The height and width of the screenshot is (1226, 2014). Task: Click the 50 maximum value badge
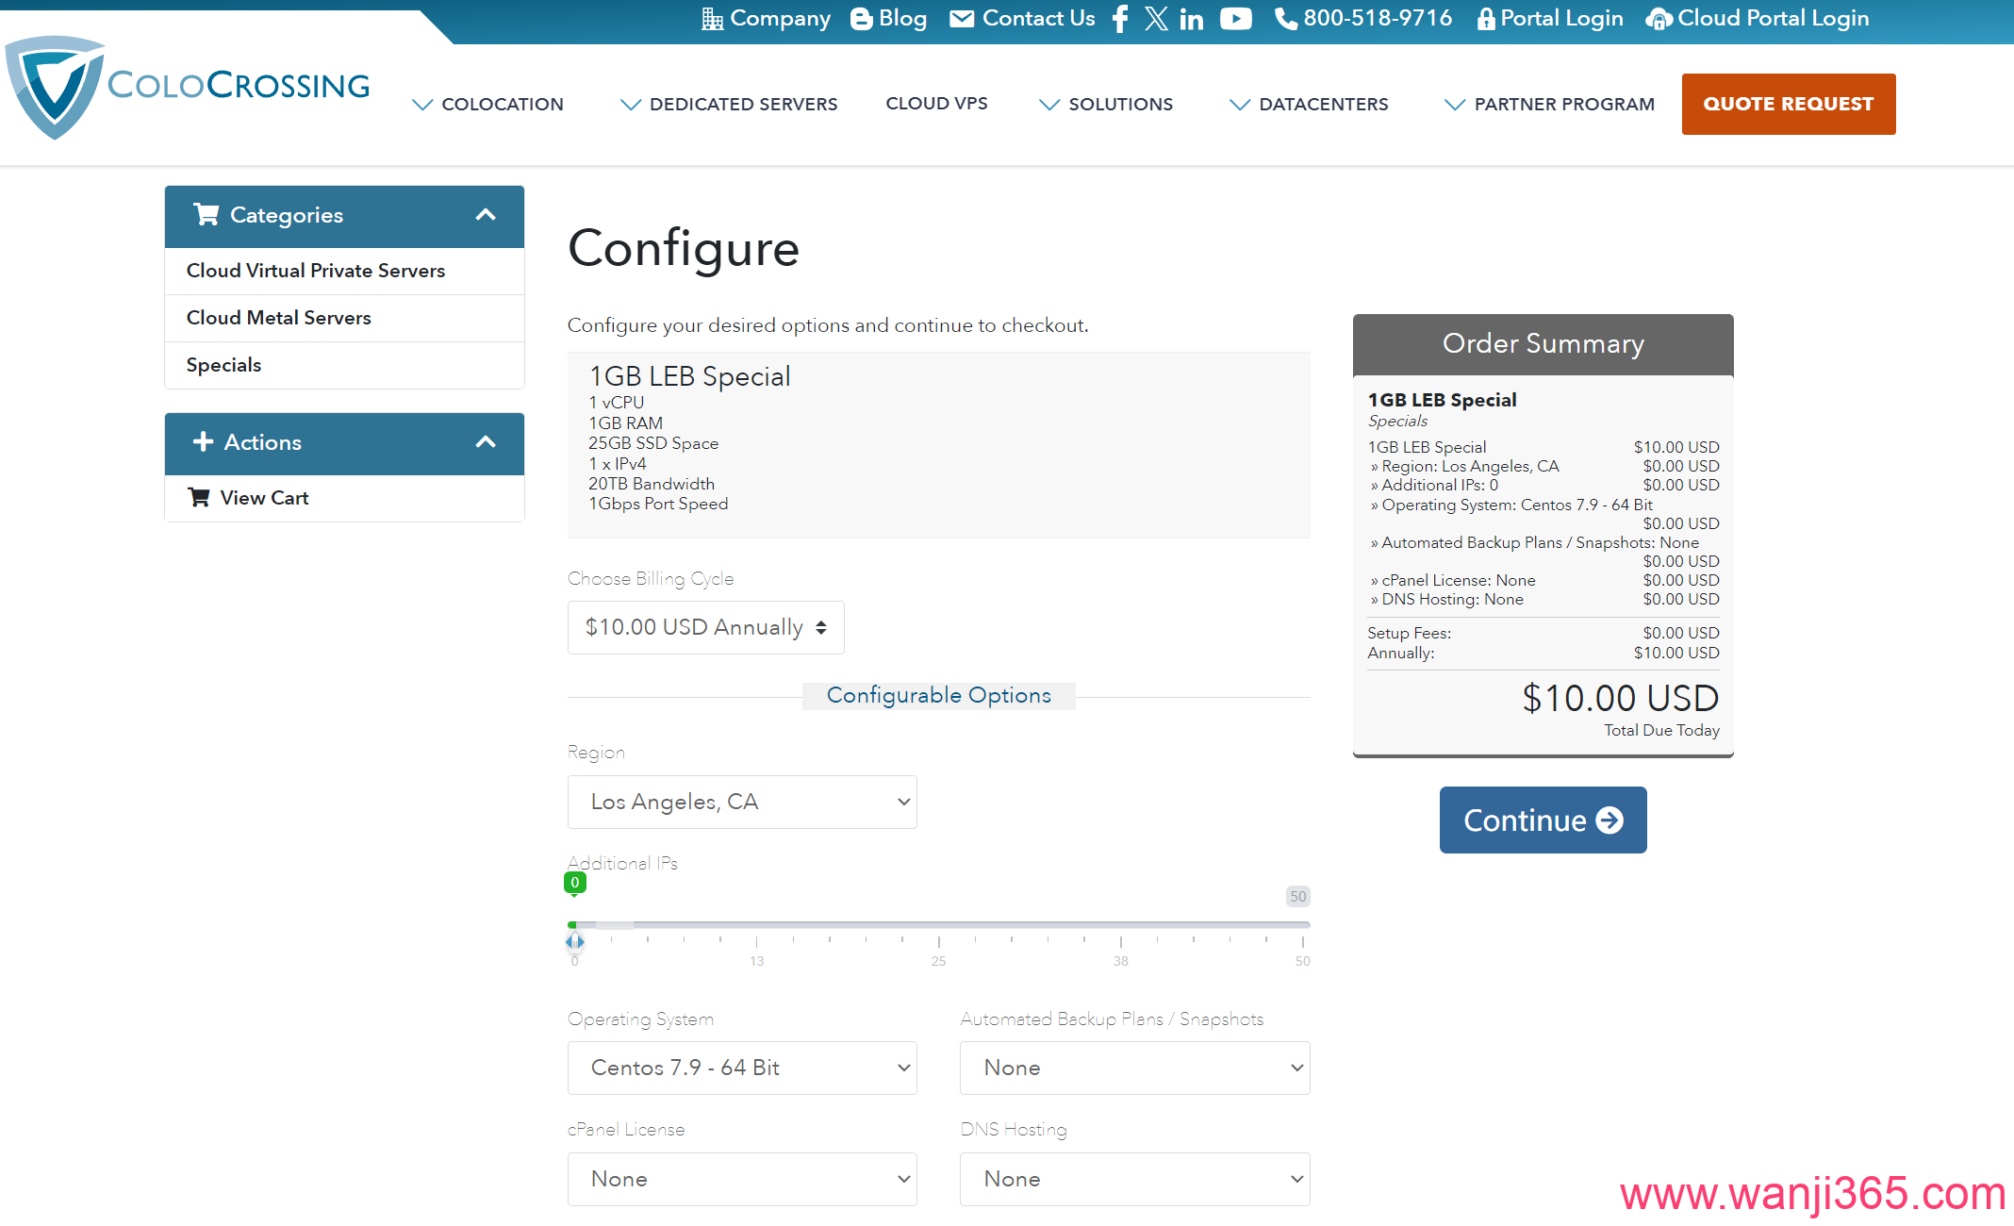pos(1298,896)
